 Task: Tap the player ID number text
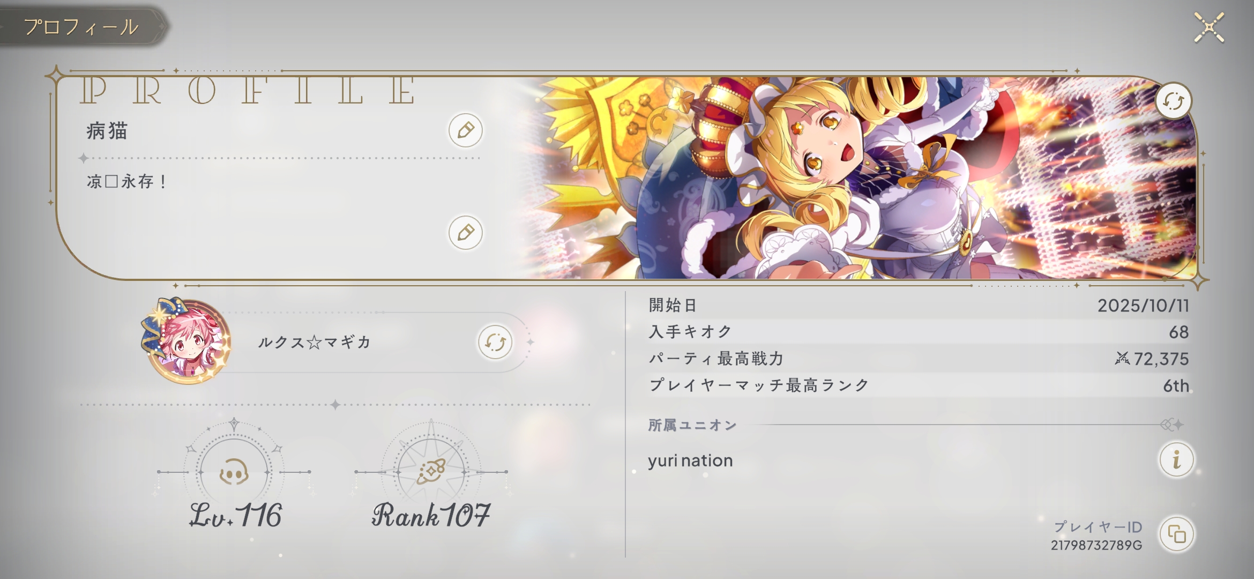(1096, 545)
